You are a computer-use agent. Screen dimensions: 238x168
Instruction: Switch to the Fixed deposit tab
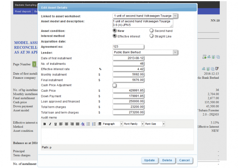click(x=23, y=11)
